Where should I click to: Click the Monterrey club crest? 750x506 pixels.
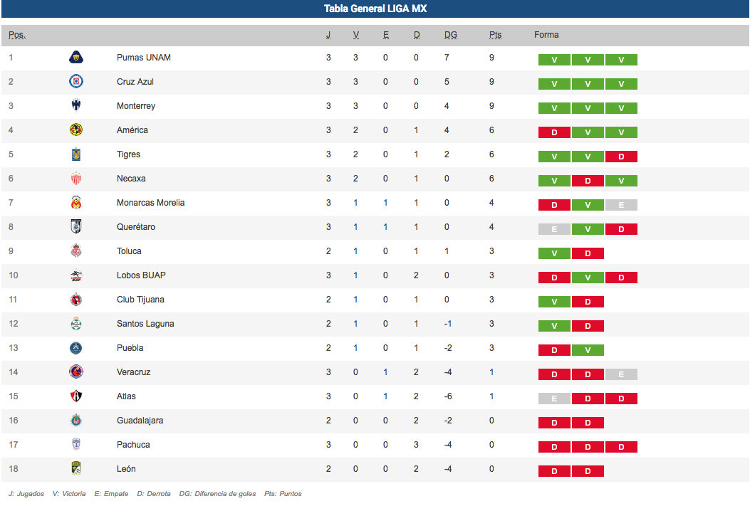click(x=75, y=106)
